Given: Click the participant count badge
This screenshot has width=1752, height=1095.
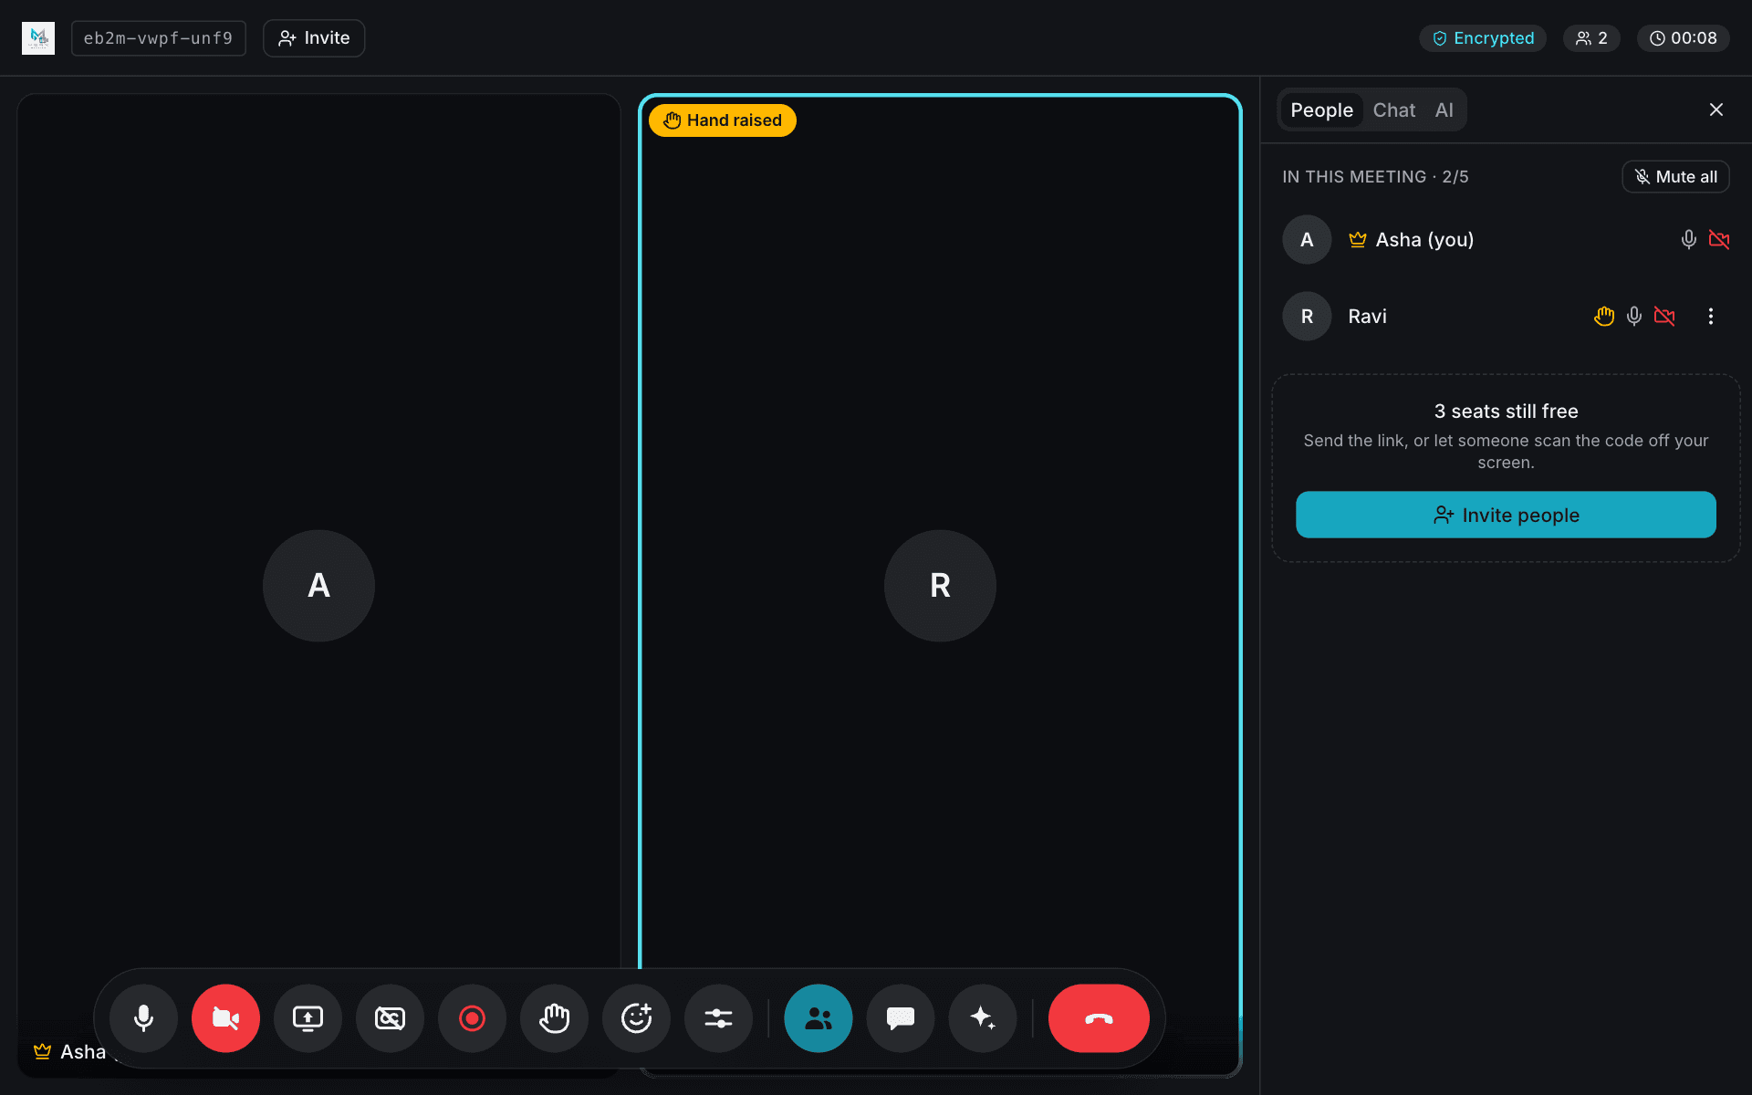Looking at the screenshot, I should tap(1591, 38).
